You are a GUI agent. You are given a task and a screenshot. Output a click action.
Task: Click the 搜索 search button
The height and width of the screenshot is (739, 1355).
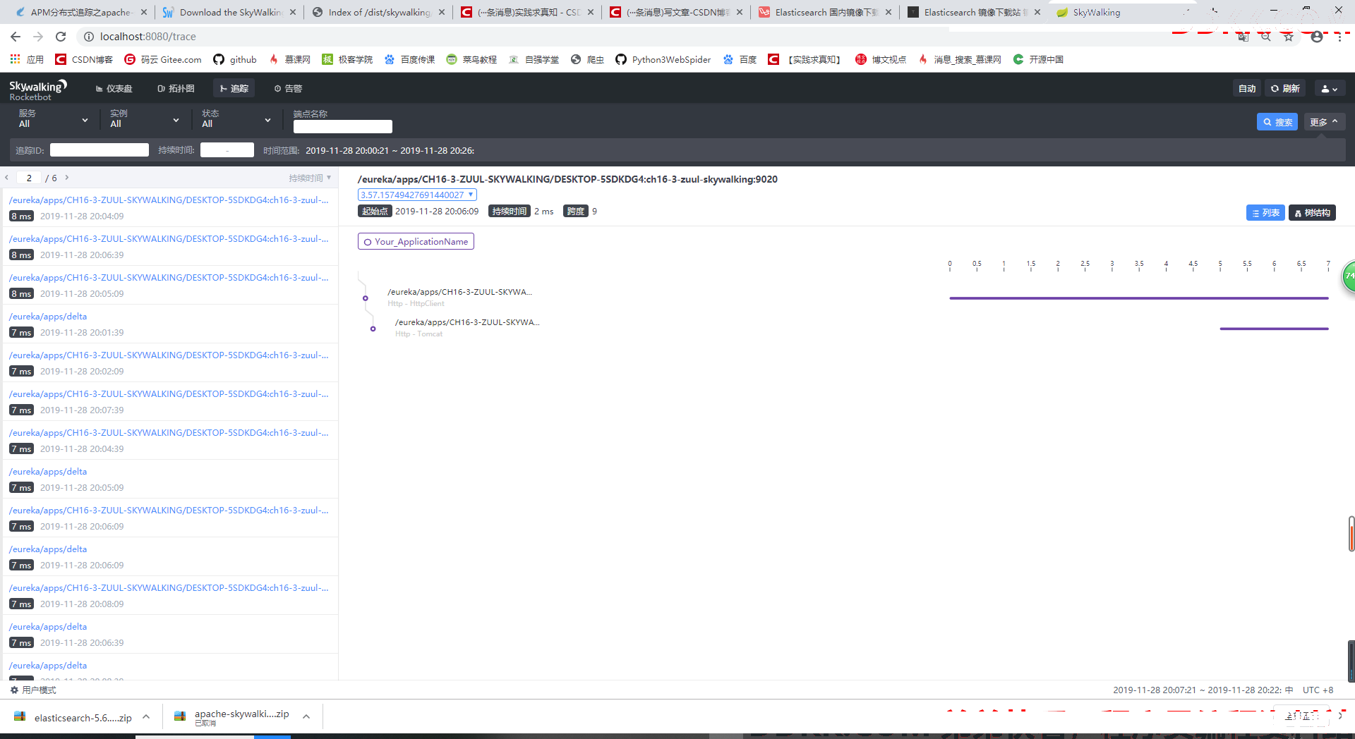point(1277,122)
